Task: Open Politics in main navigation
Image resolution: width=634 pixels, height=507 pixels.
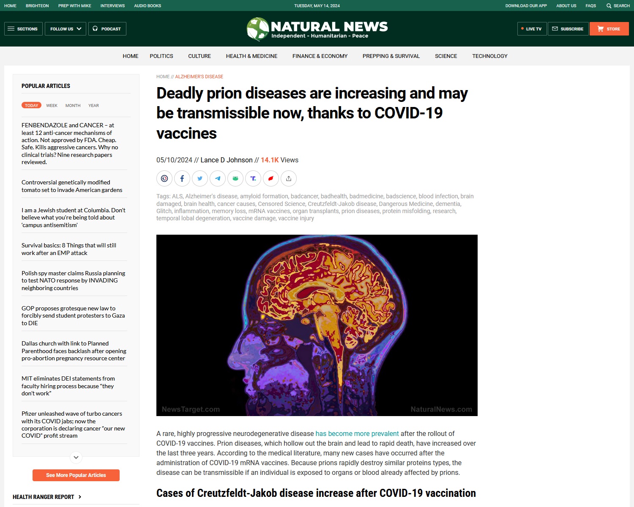Action: coord(161,56)
